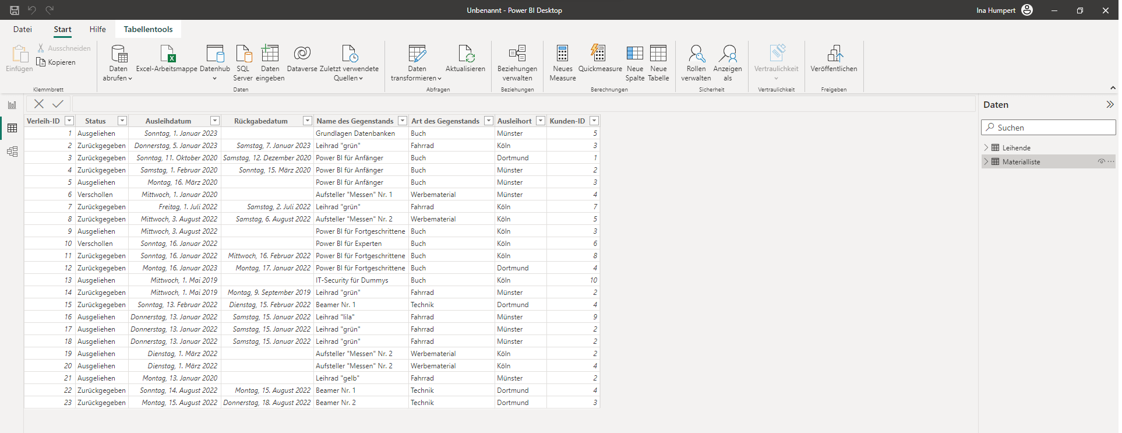
Task: Create Neues Measure
Action: [x=563, y=63]
